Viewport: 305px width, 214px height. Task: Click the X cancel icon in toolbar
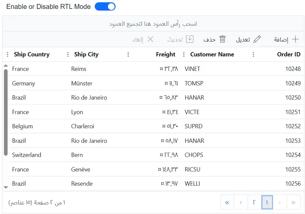pos(150,40)
